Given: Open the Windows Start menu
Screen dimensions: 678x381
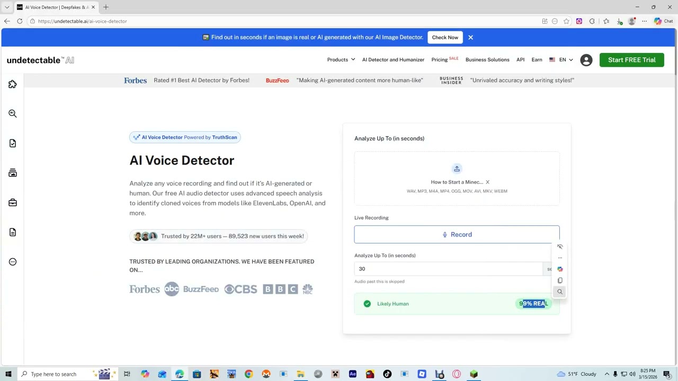Looking at the screenshot, I should click(x=8, y=374).
